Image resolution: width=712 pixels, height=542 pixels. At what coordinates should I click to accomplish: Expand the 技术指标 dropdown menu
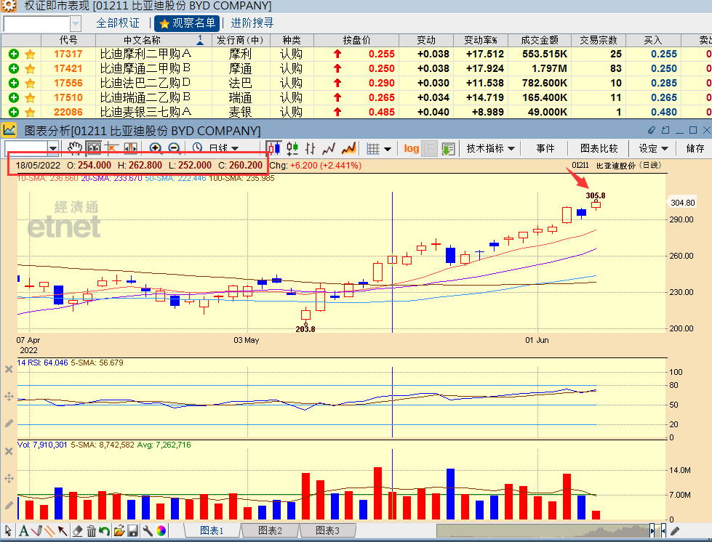(490, 148)
